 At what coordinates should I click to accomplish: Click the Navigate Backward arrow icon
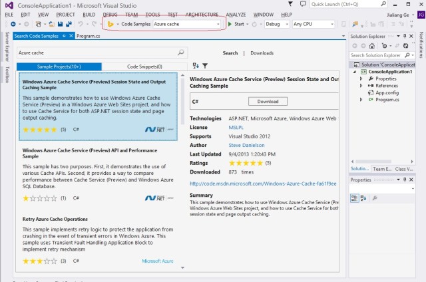click(x=13, y=24)
